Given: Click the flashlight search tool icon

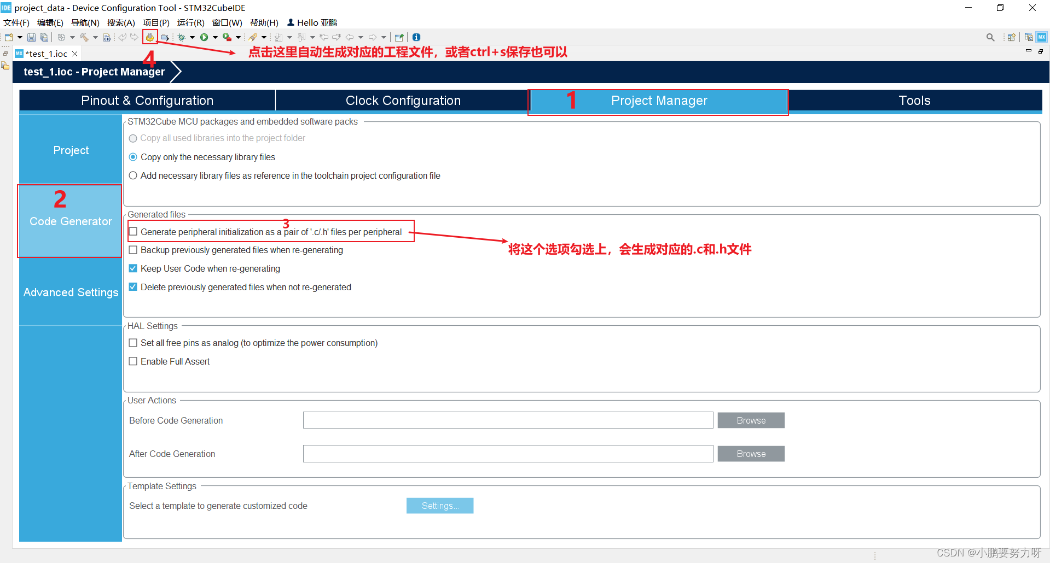Looking at the screenshot, I should pos(253,37).
